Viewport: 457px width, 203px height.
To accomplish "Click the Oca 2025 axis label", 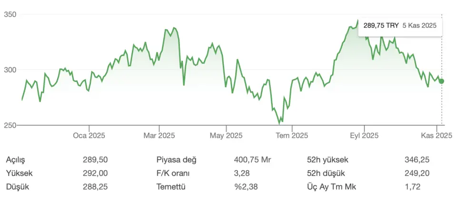I will click(x=89, y=136).
